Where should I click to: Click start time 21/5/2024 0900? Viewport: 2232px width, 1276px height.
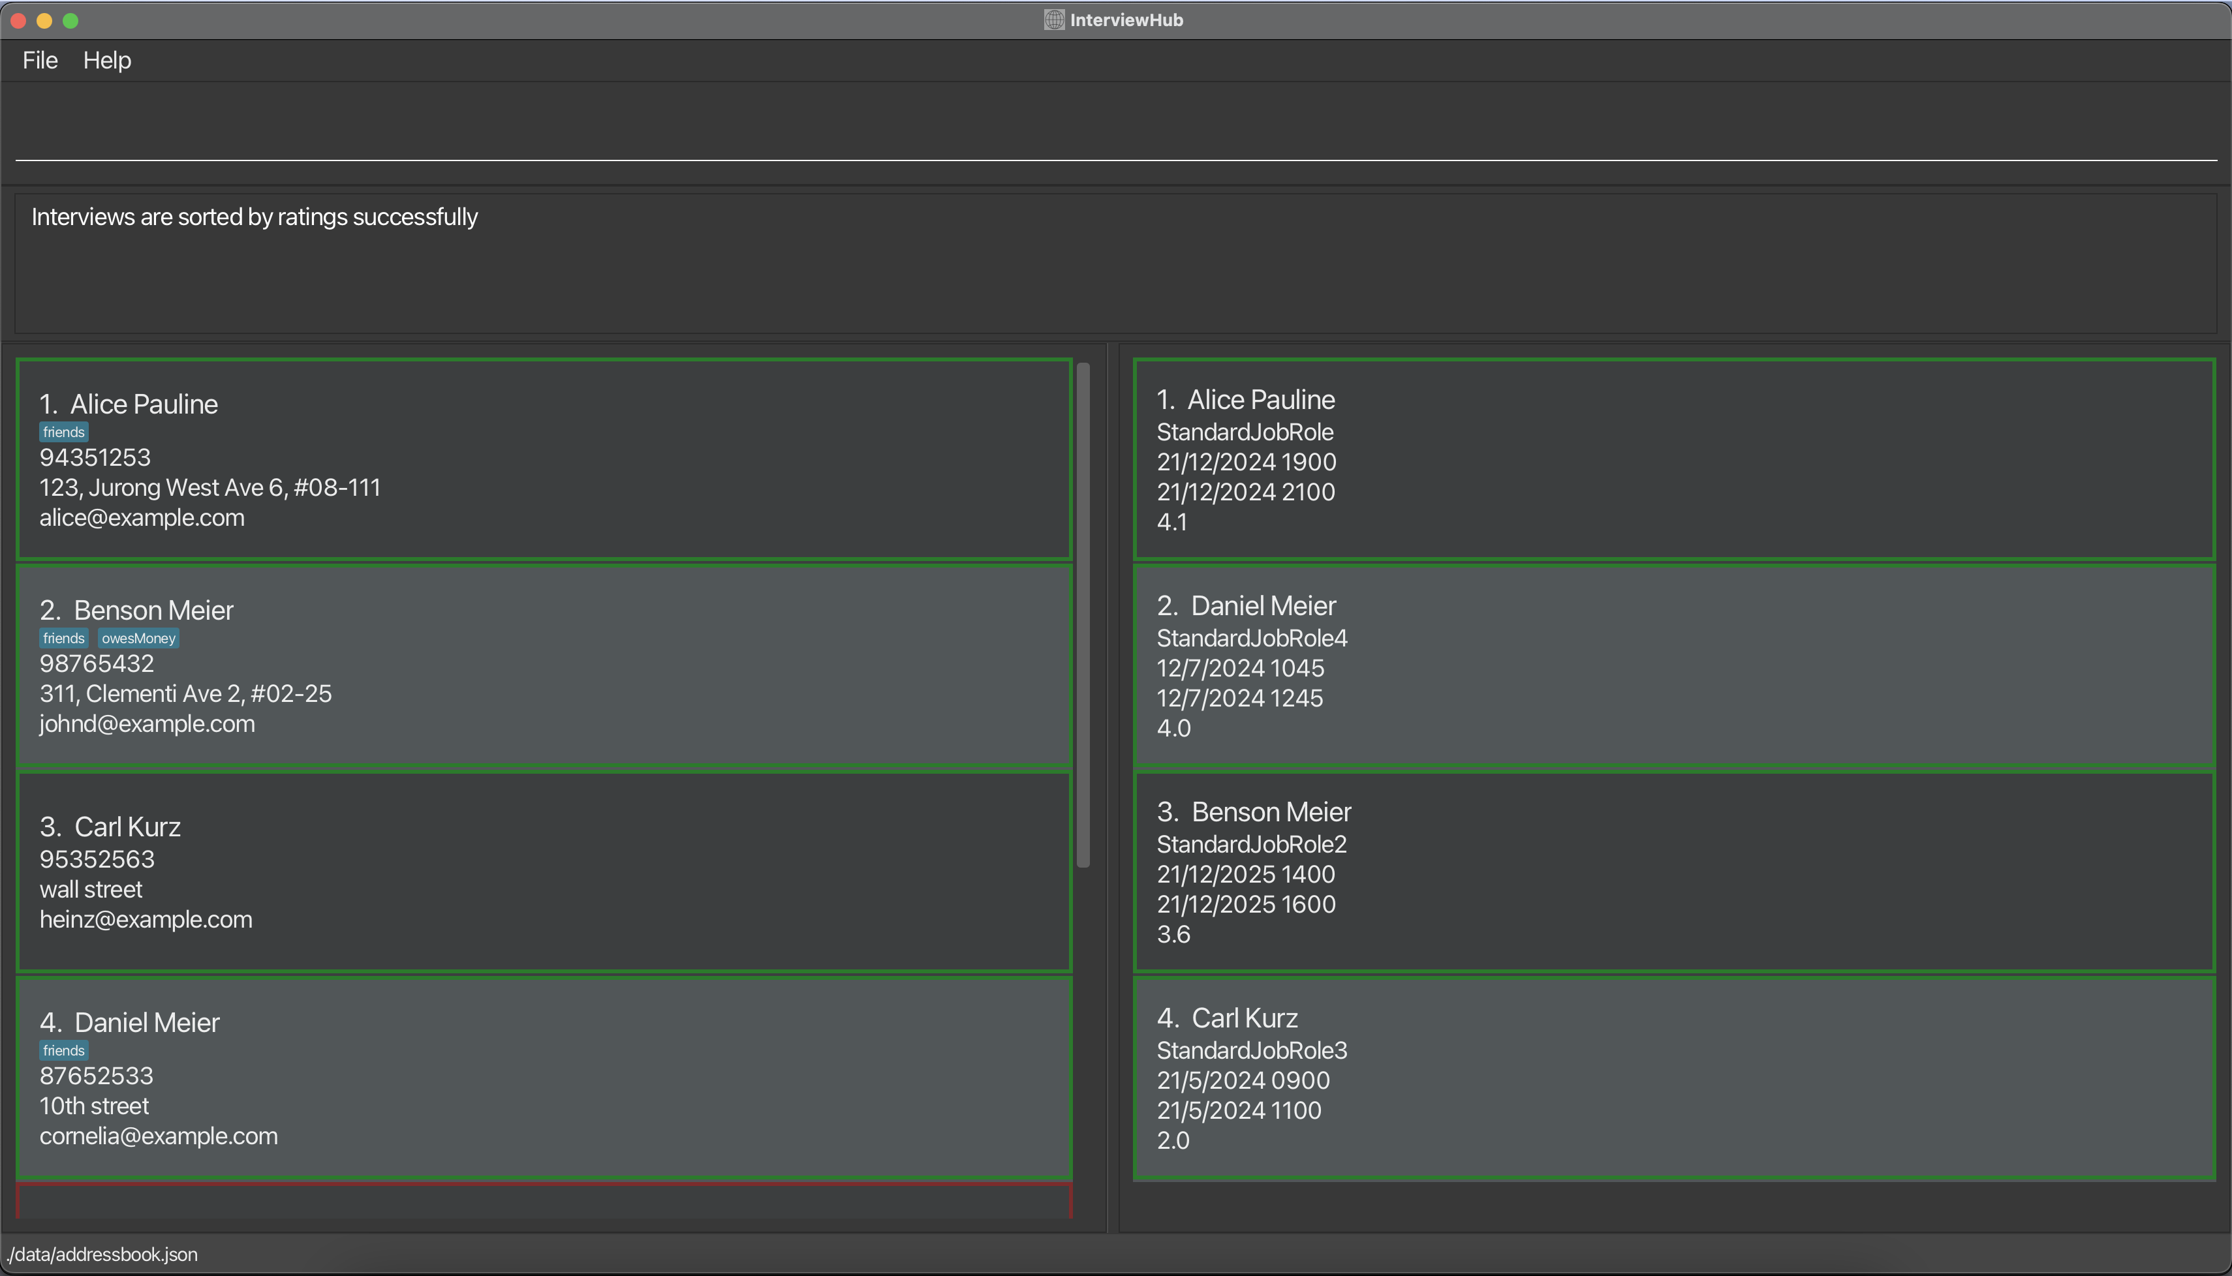pyautogui.click(x=1243, y=1080)
